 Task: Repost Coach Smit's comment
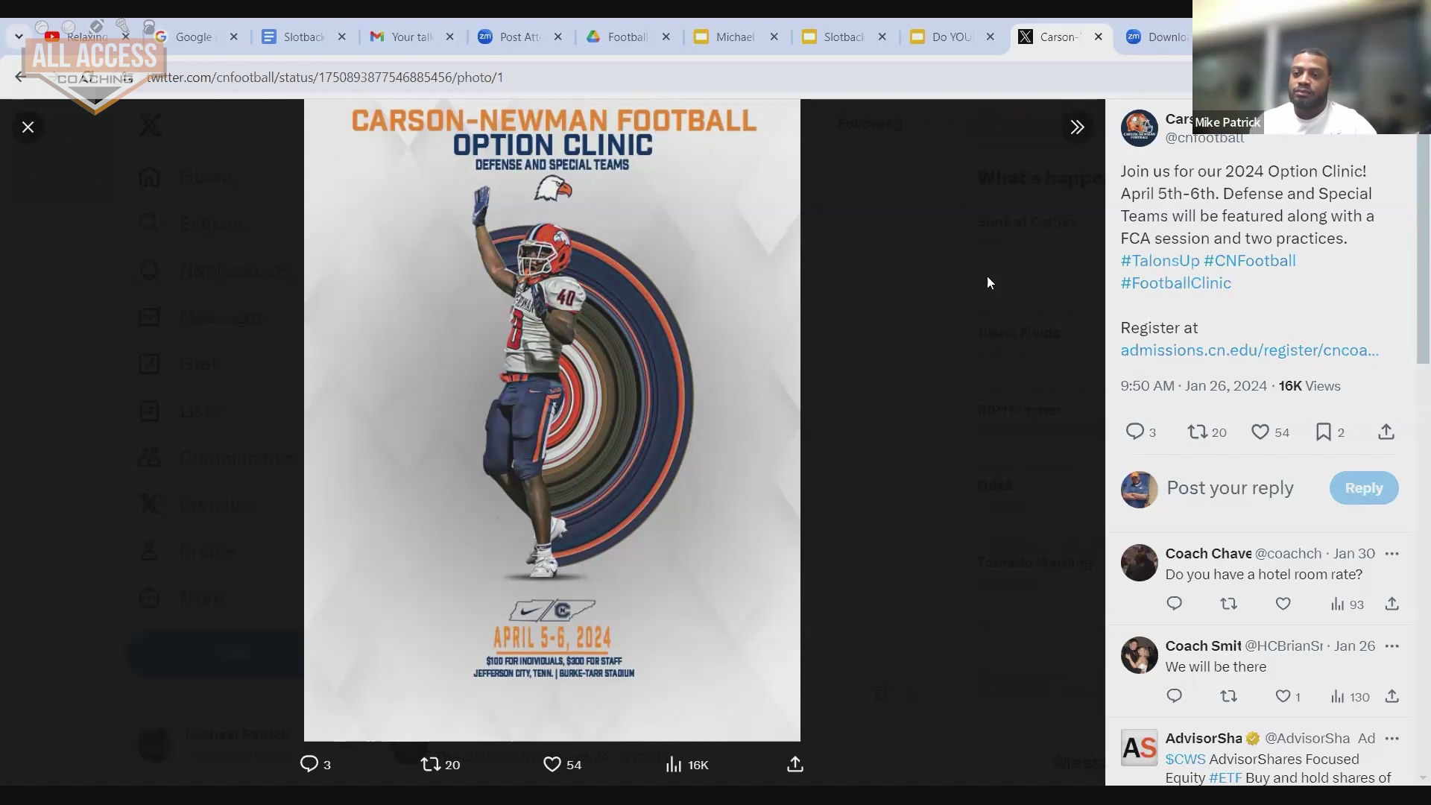(x=1228, y=696)
